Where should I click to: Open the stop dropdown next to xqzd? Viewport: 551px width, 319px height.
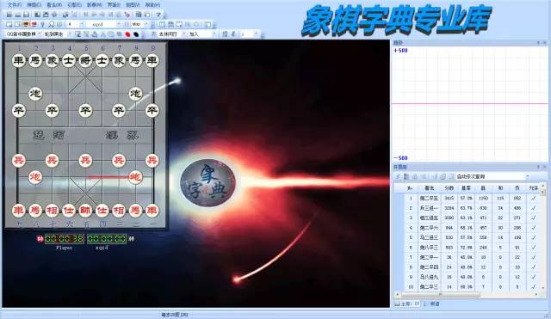coord(146,24)
